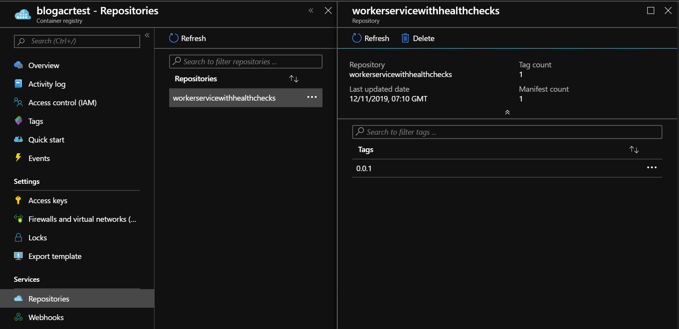Close the blogacrtest Repositories blade
The image size is (679, 329).
click(x=328, y=10)
